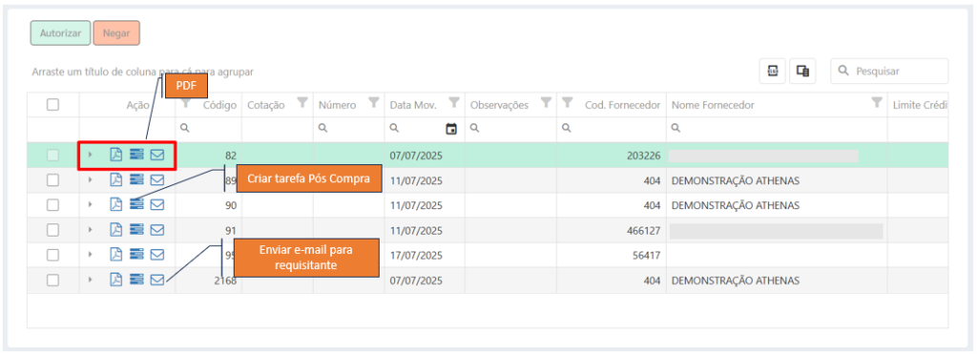This screenshot has height=355, width=977.
Task: Open PDF icon for order 82
Action: [x=115, y=156]
